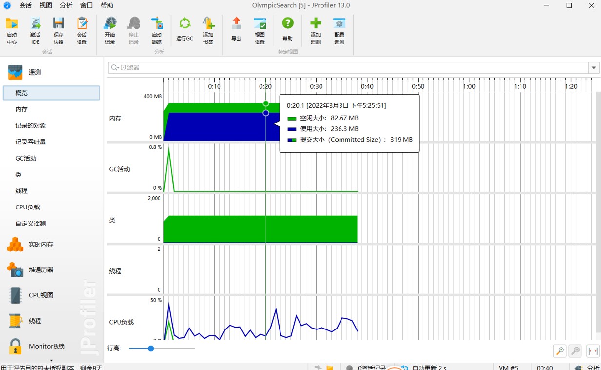Screen dimensions: 601x370
Task: Click the Activate IDE (激活IDE) icon
Action: [35, 31]
